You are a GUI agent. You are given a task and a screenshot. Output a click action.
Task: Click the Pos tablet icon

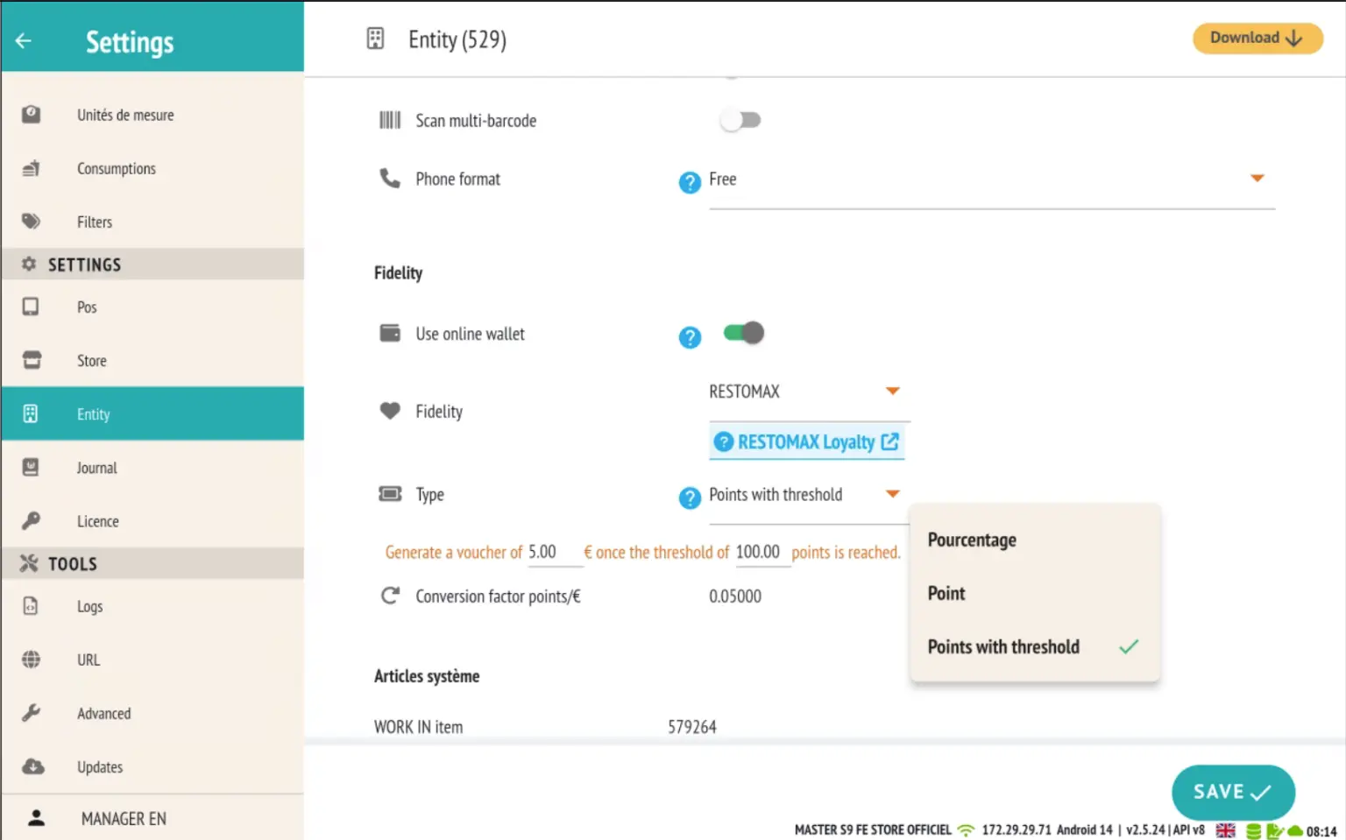(31, 307)
